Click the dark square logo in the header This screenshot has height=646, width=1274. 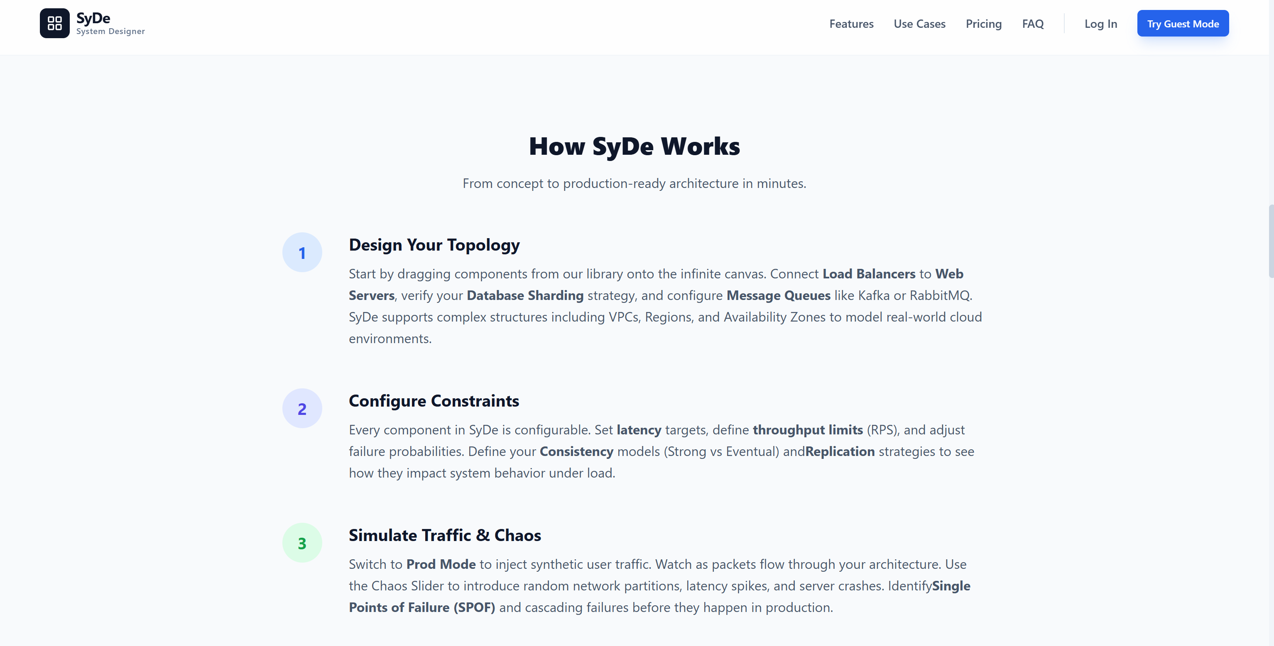click(54, 23)
